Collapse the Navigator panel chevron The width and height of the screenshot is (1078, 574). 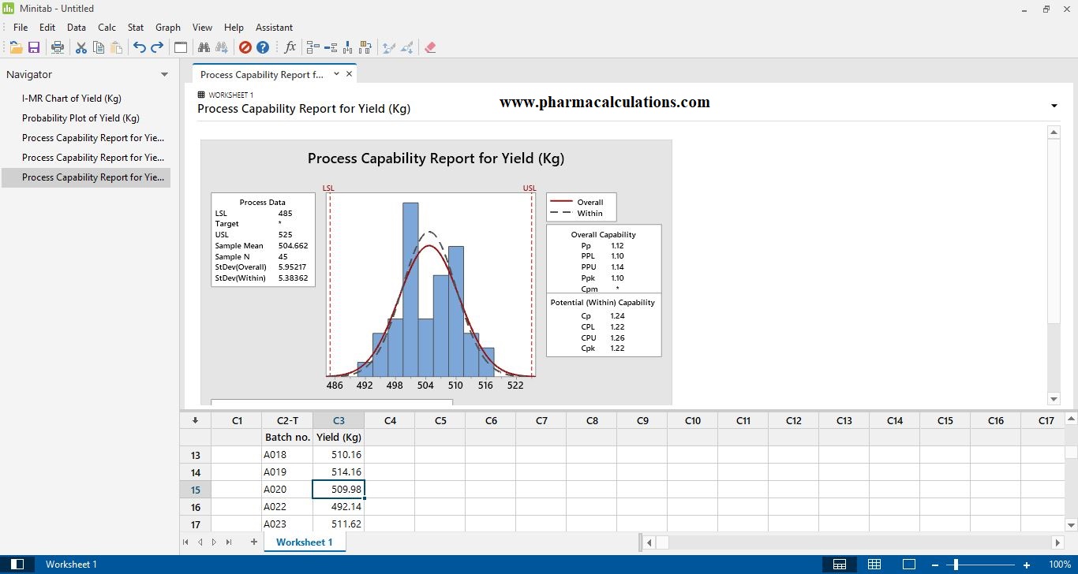(x=165, y=74)
